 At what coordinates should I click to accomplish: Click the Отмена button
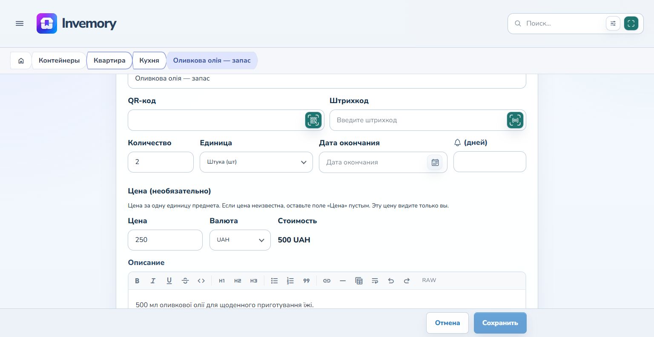pyautogui.click(x=447, y=323)
